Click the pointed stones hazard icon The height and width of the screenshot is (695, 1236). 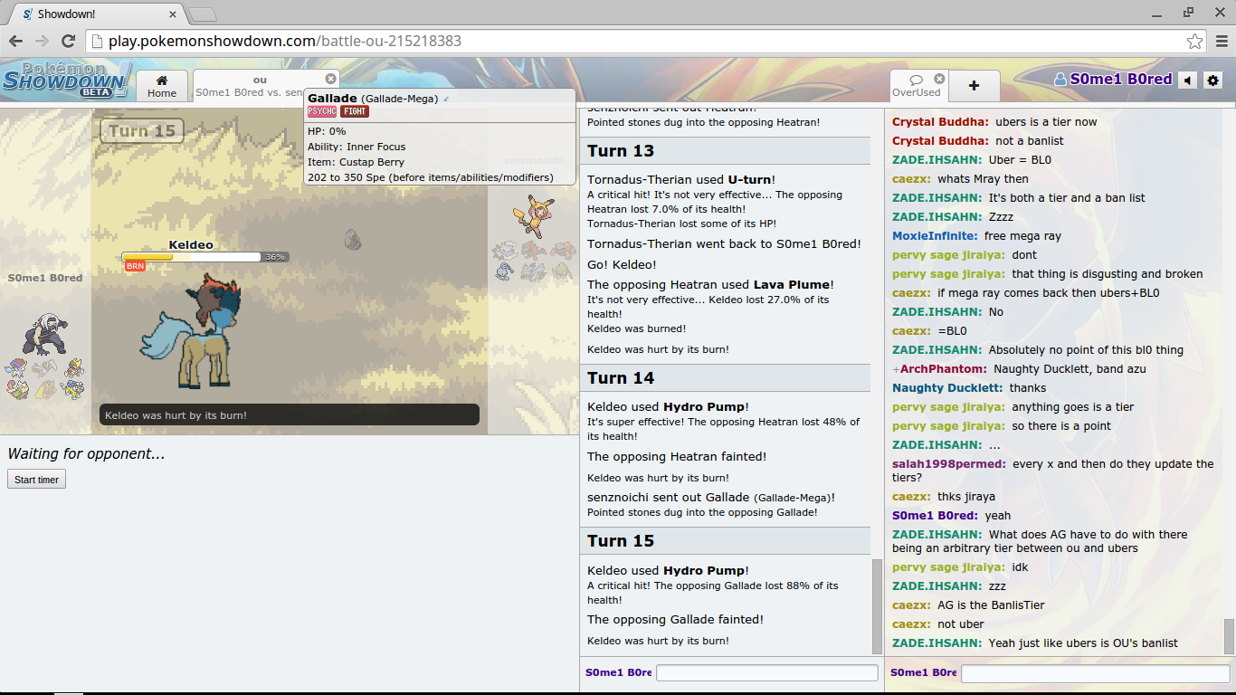353,239
